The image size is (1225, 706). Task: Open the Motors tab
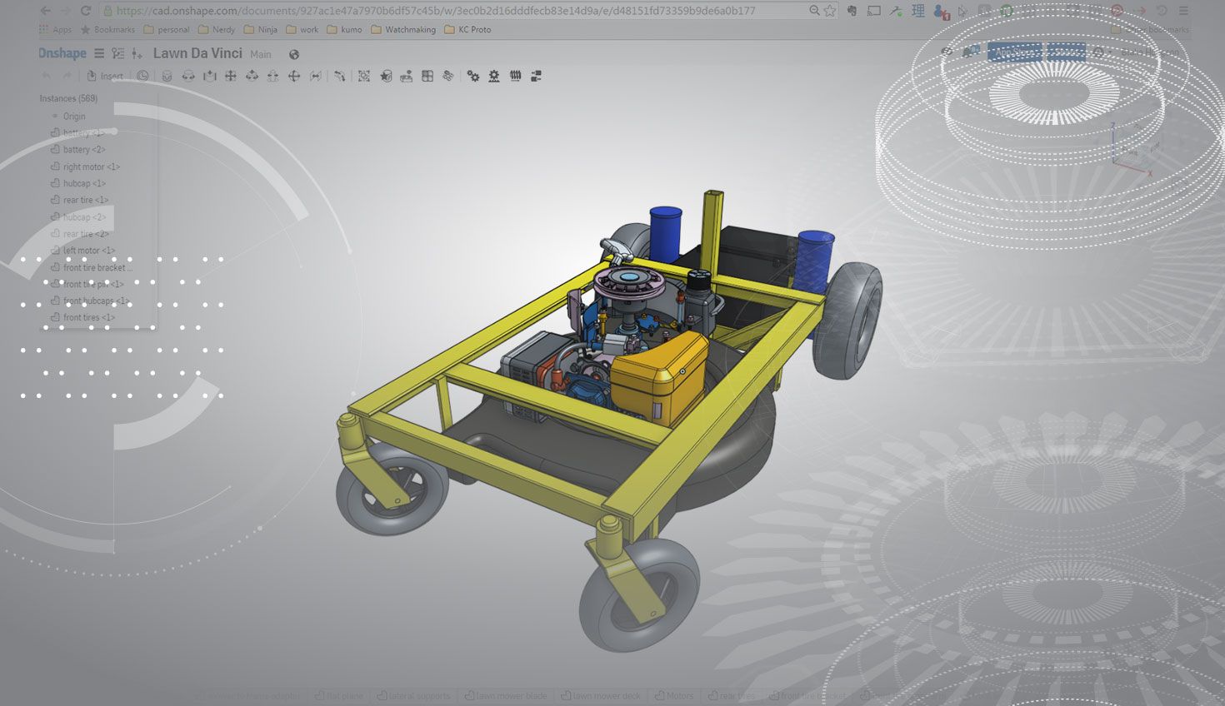679,696
